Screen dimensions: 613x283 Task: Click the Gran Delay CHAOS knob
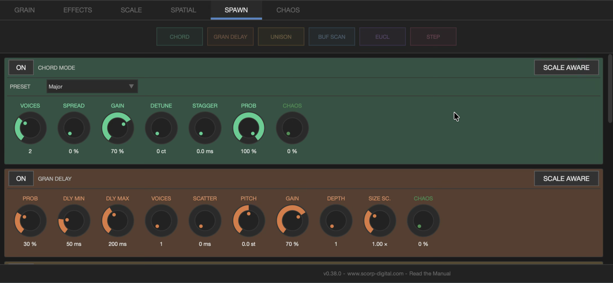coord(423,221)
